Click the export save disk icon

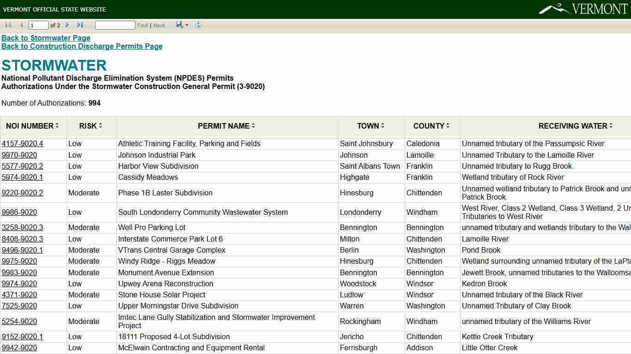(179, 25)
